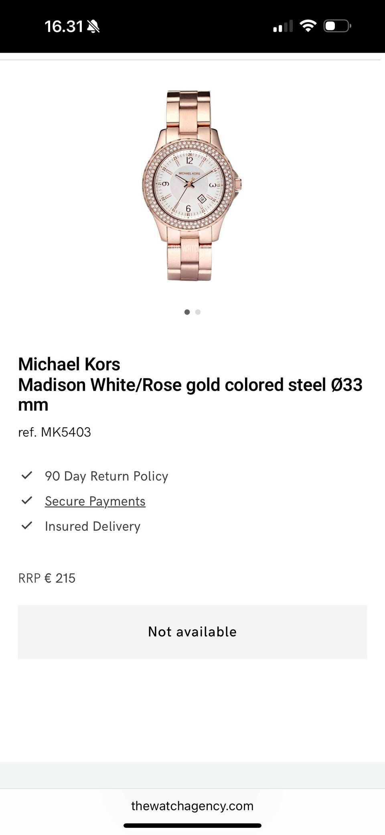Viewport: 385px width, 835px height.
Task: Open the Secure Payments link
Action: point(95,501)
